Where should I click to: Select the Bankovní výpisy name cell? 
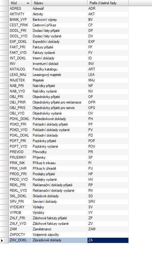pyautogui.click(x=59, y=20)
